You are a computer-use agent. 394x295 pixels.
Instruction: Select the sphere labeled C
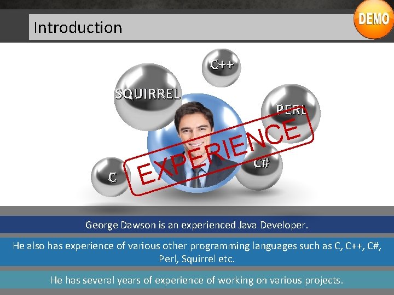coord(111,177)
